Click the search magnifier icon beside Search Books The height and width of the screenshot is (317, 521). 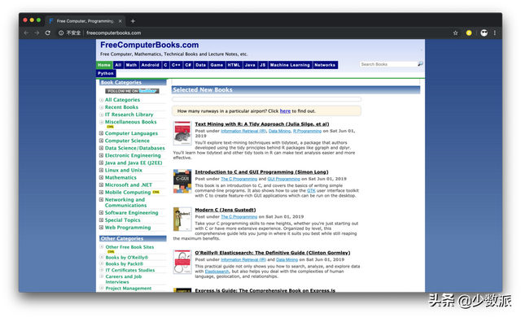pos(420,63)
